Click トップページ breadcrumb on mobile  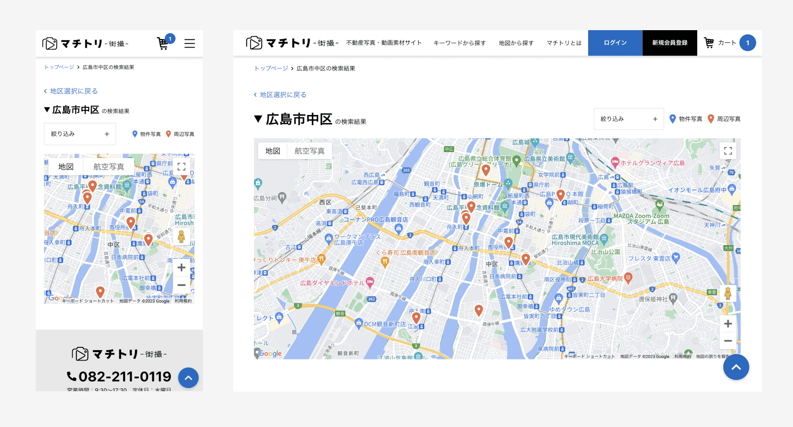59,67
